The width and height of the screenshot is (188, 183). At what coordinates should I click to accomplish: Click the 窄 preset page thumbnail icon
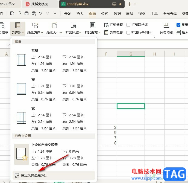(22, 89)
